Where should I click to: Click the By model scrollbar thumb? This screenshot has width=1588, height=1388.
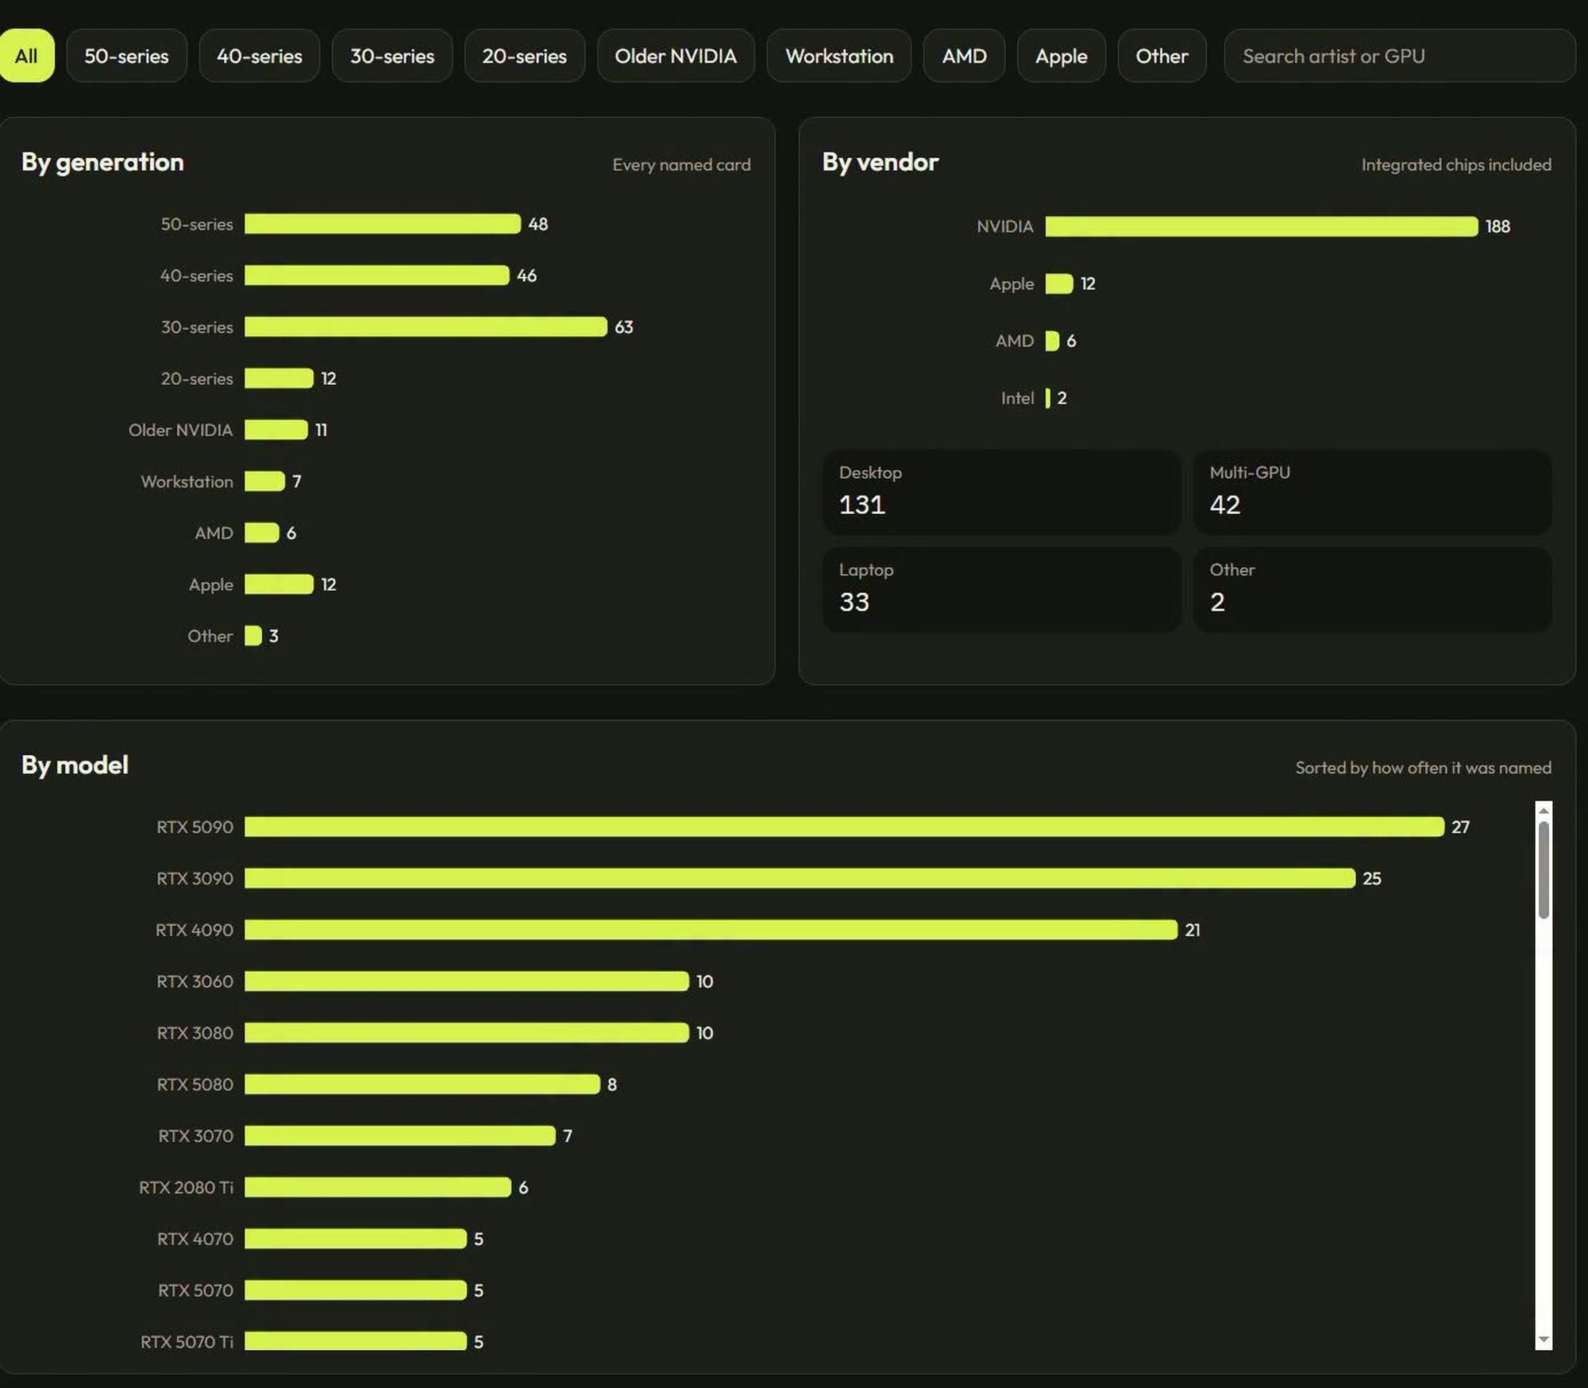click(x=1544, y=870)
